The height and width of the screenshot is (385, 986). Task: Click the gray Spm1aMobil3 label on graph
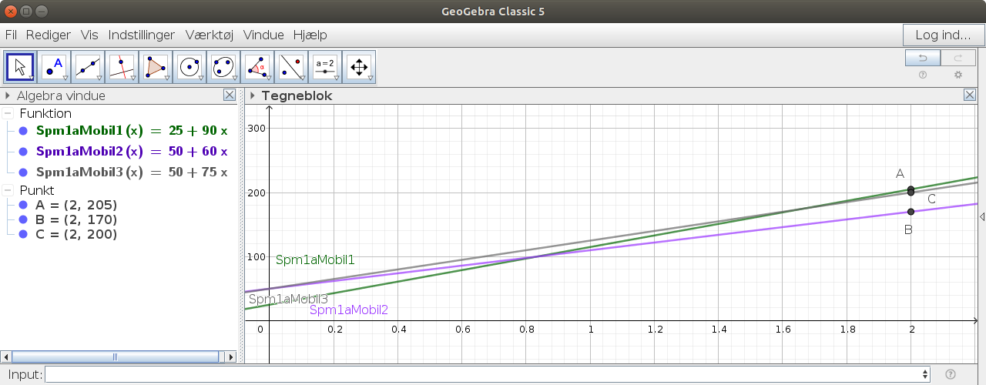(288, 299)
